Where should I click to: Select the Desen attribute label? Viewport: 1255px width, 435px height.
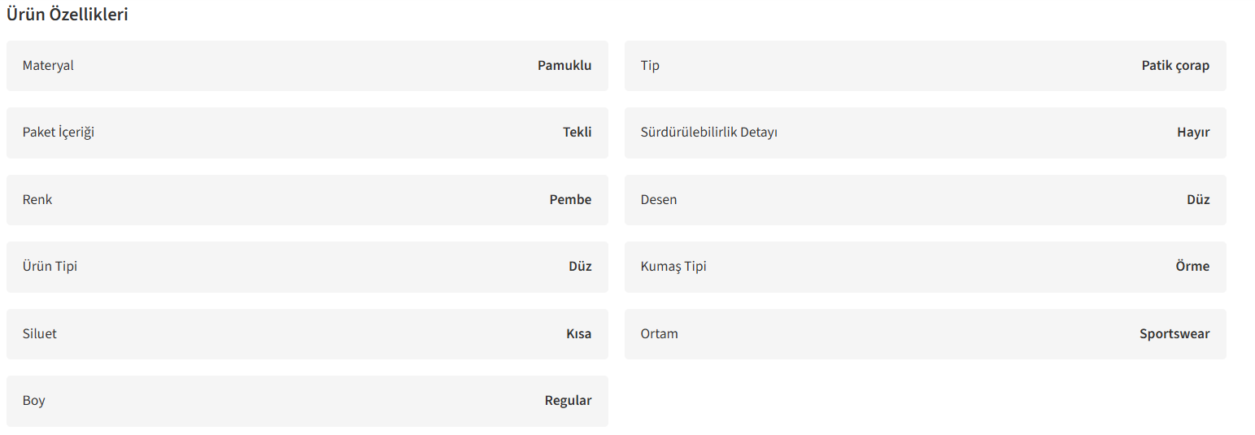(659, 200)
